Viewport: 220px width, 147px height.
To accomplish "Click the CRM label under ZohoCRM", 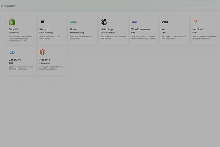I will pos(11,63).
